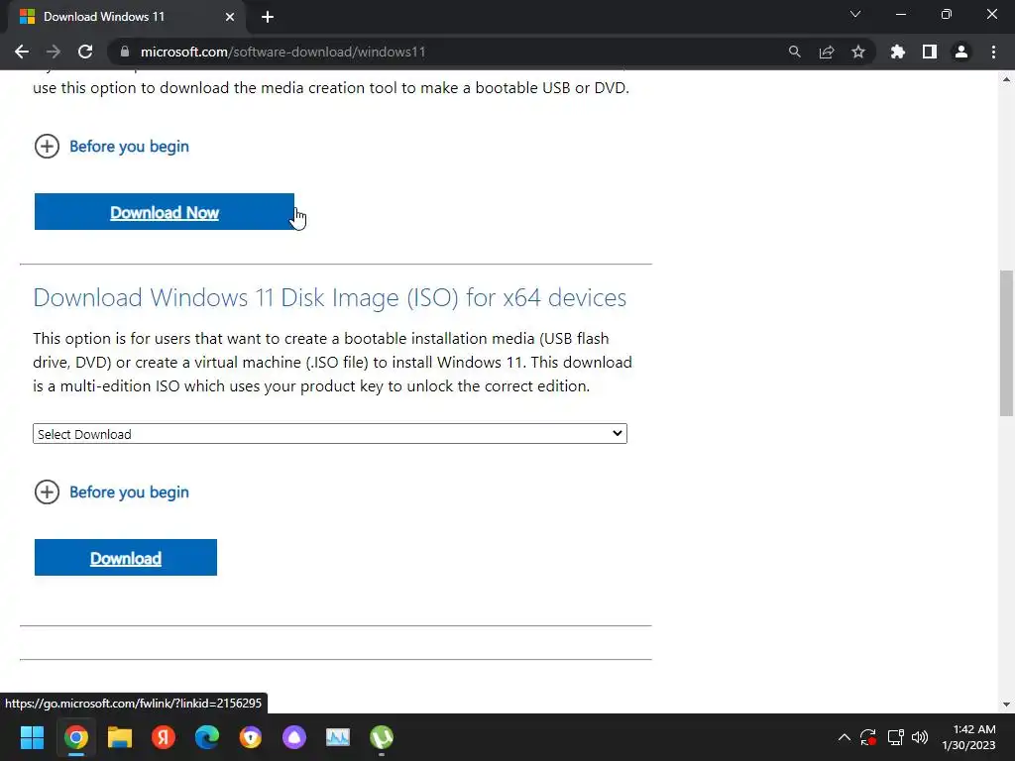The image size is (1015, 761).
Task: Open the orange shield app in taskbar
Action: point(251,737)
